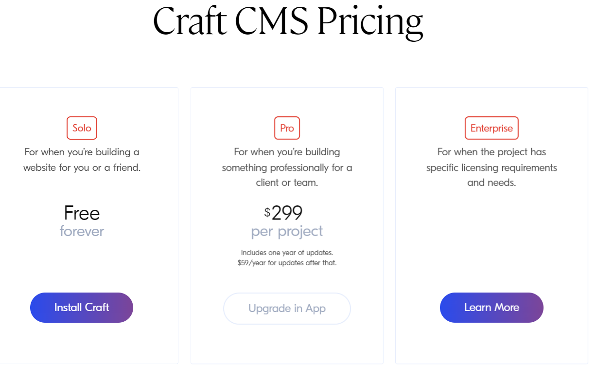597x368 pixels.
Task: Click the Enterprise plan description text
Action: (x=492, y=167)
